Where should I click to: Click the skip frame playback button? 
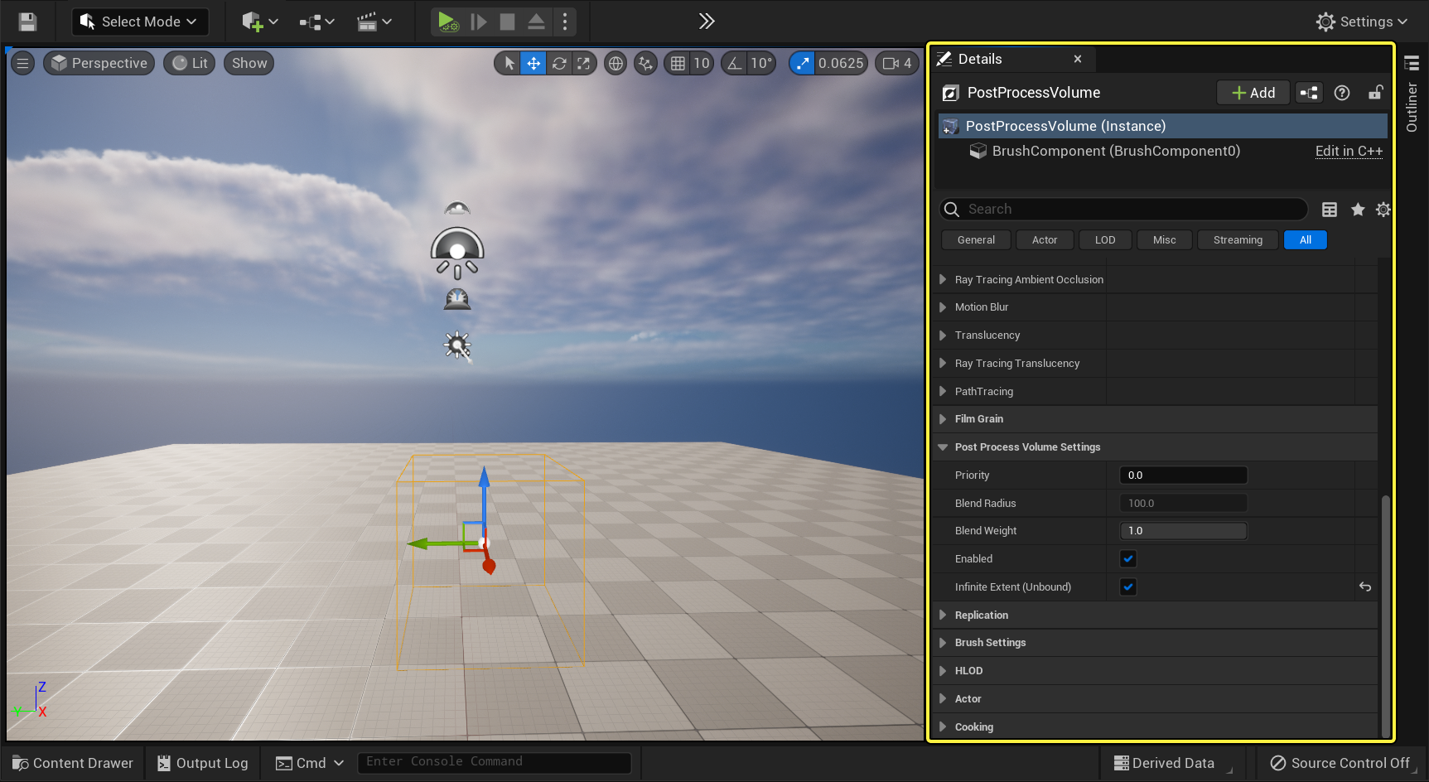(x=479, y=22)
